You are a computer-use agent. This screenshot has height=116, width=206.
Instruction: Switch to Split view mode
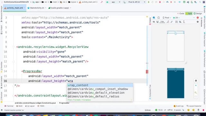click(189, 14)
